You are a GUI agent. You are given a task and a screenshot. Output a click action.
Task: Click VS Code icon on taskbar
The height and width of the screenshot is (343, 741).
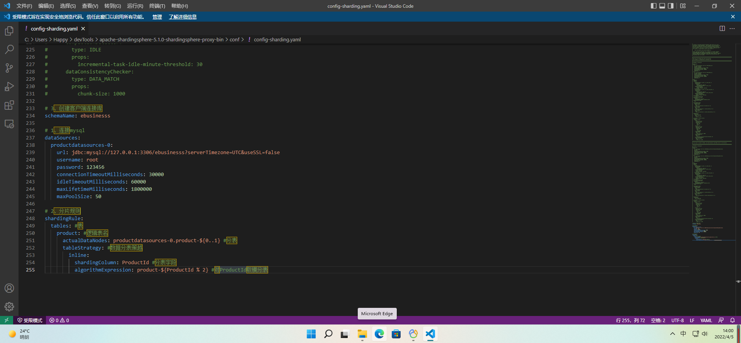tap(430, 334)
